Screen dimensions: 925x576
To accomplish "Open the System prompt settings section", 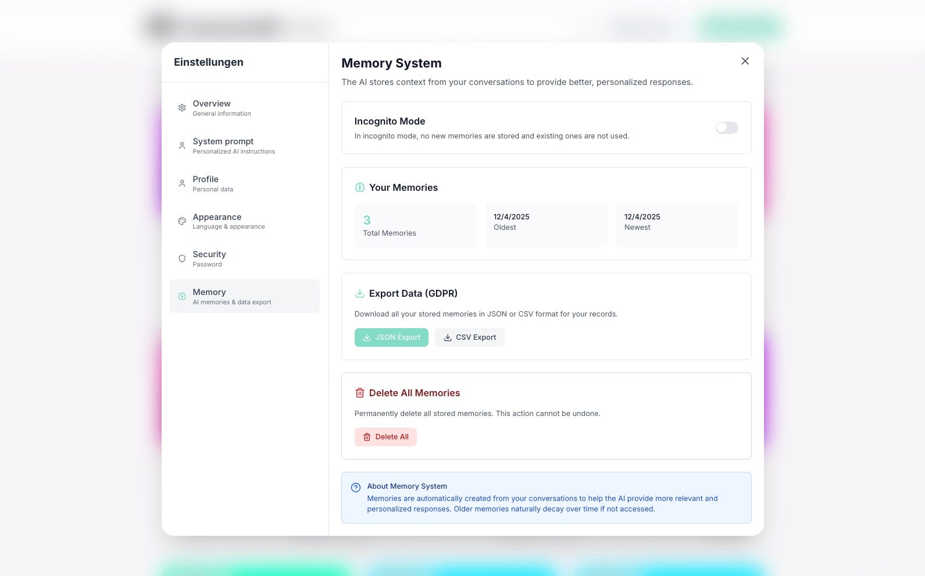I will click(x=245, y=145).
